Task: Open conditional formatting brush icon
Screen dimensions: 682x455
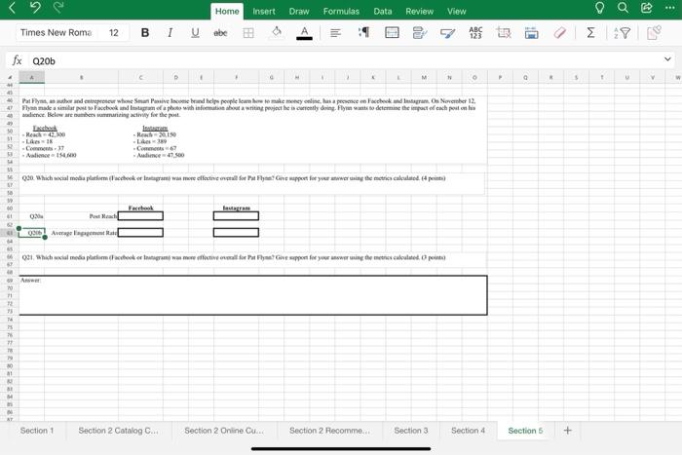Action: point(447,33)
